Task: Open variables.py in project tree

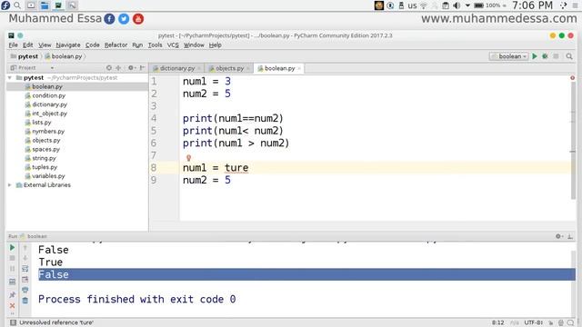Action: (x=48, y=176)
